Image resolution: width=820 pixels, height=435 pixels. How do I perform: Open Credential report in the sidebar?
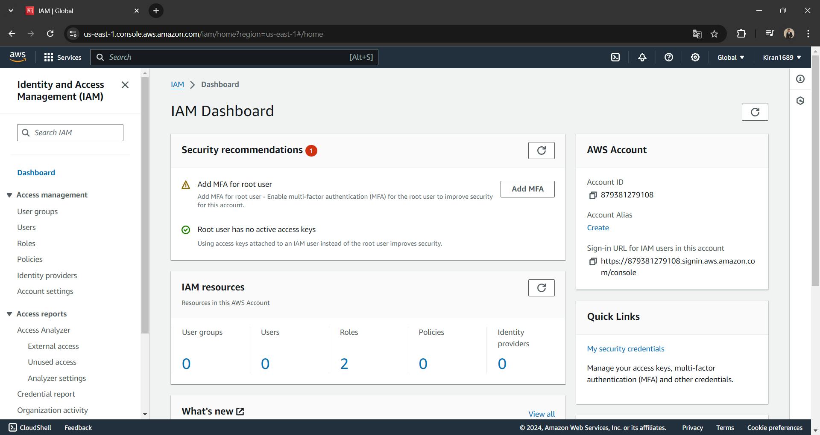(x=46, y=394)
